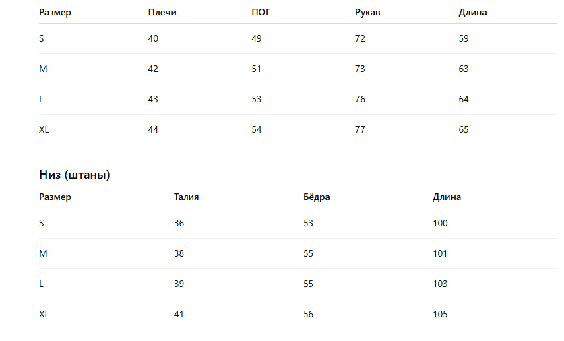The height and width of the screenshot is (341, 564).
Task: Click the "Талия" column header
Action: tap(186, 197)
